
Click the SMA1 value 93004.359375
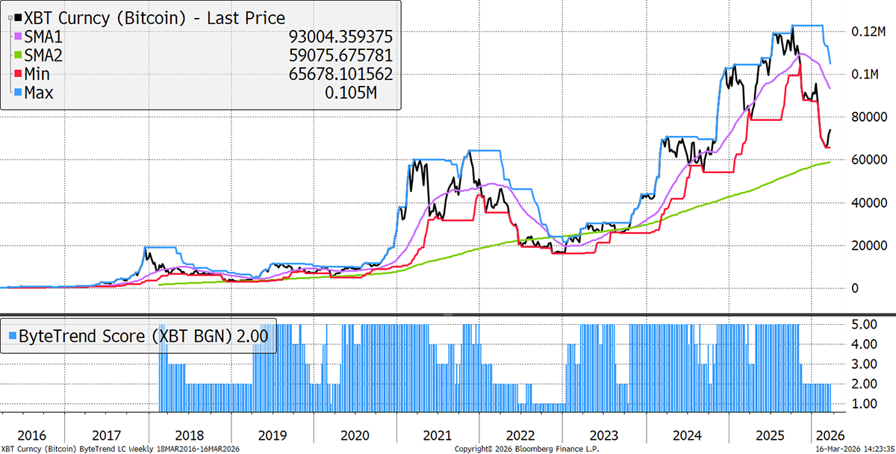tap(340, 37)
